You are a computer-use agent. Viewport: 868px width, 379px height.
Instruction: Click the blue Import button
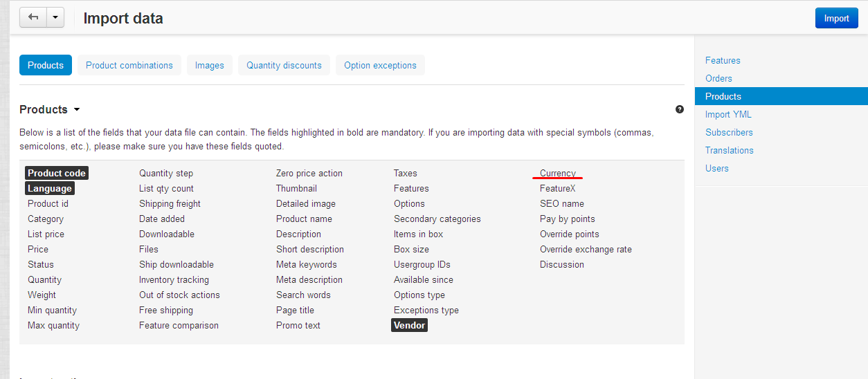click(836, 18)
